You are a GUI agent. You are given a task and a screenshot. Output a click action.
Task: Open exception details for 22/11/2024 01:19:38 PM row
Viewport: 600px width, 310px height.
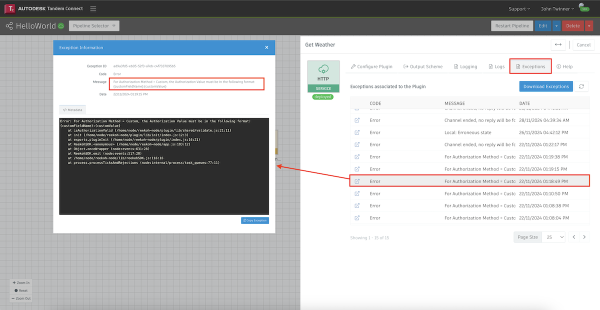(357, 157)
